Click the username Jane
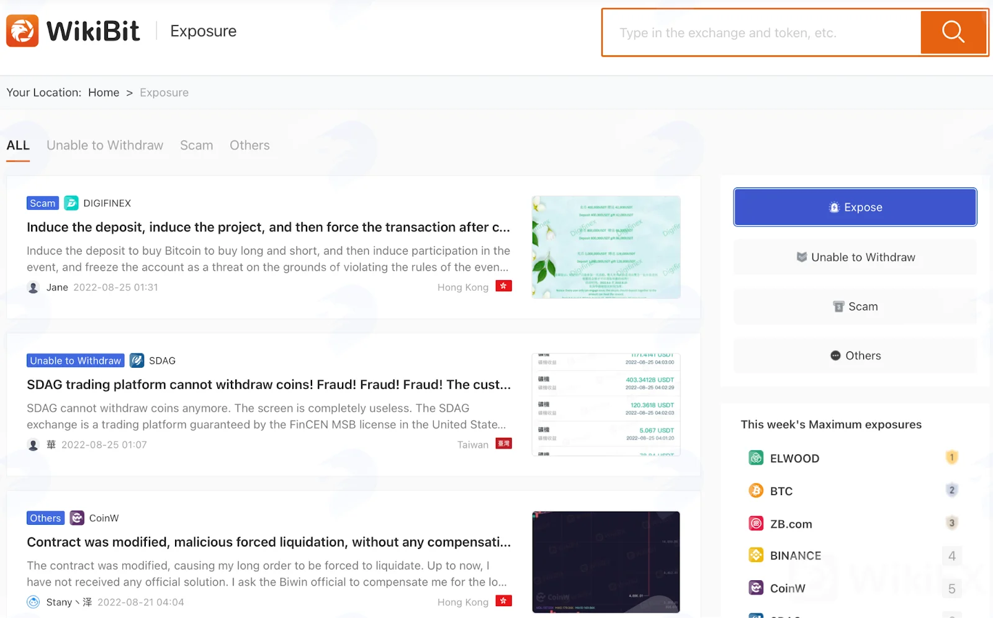 coord(57,288)
